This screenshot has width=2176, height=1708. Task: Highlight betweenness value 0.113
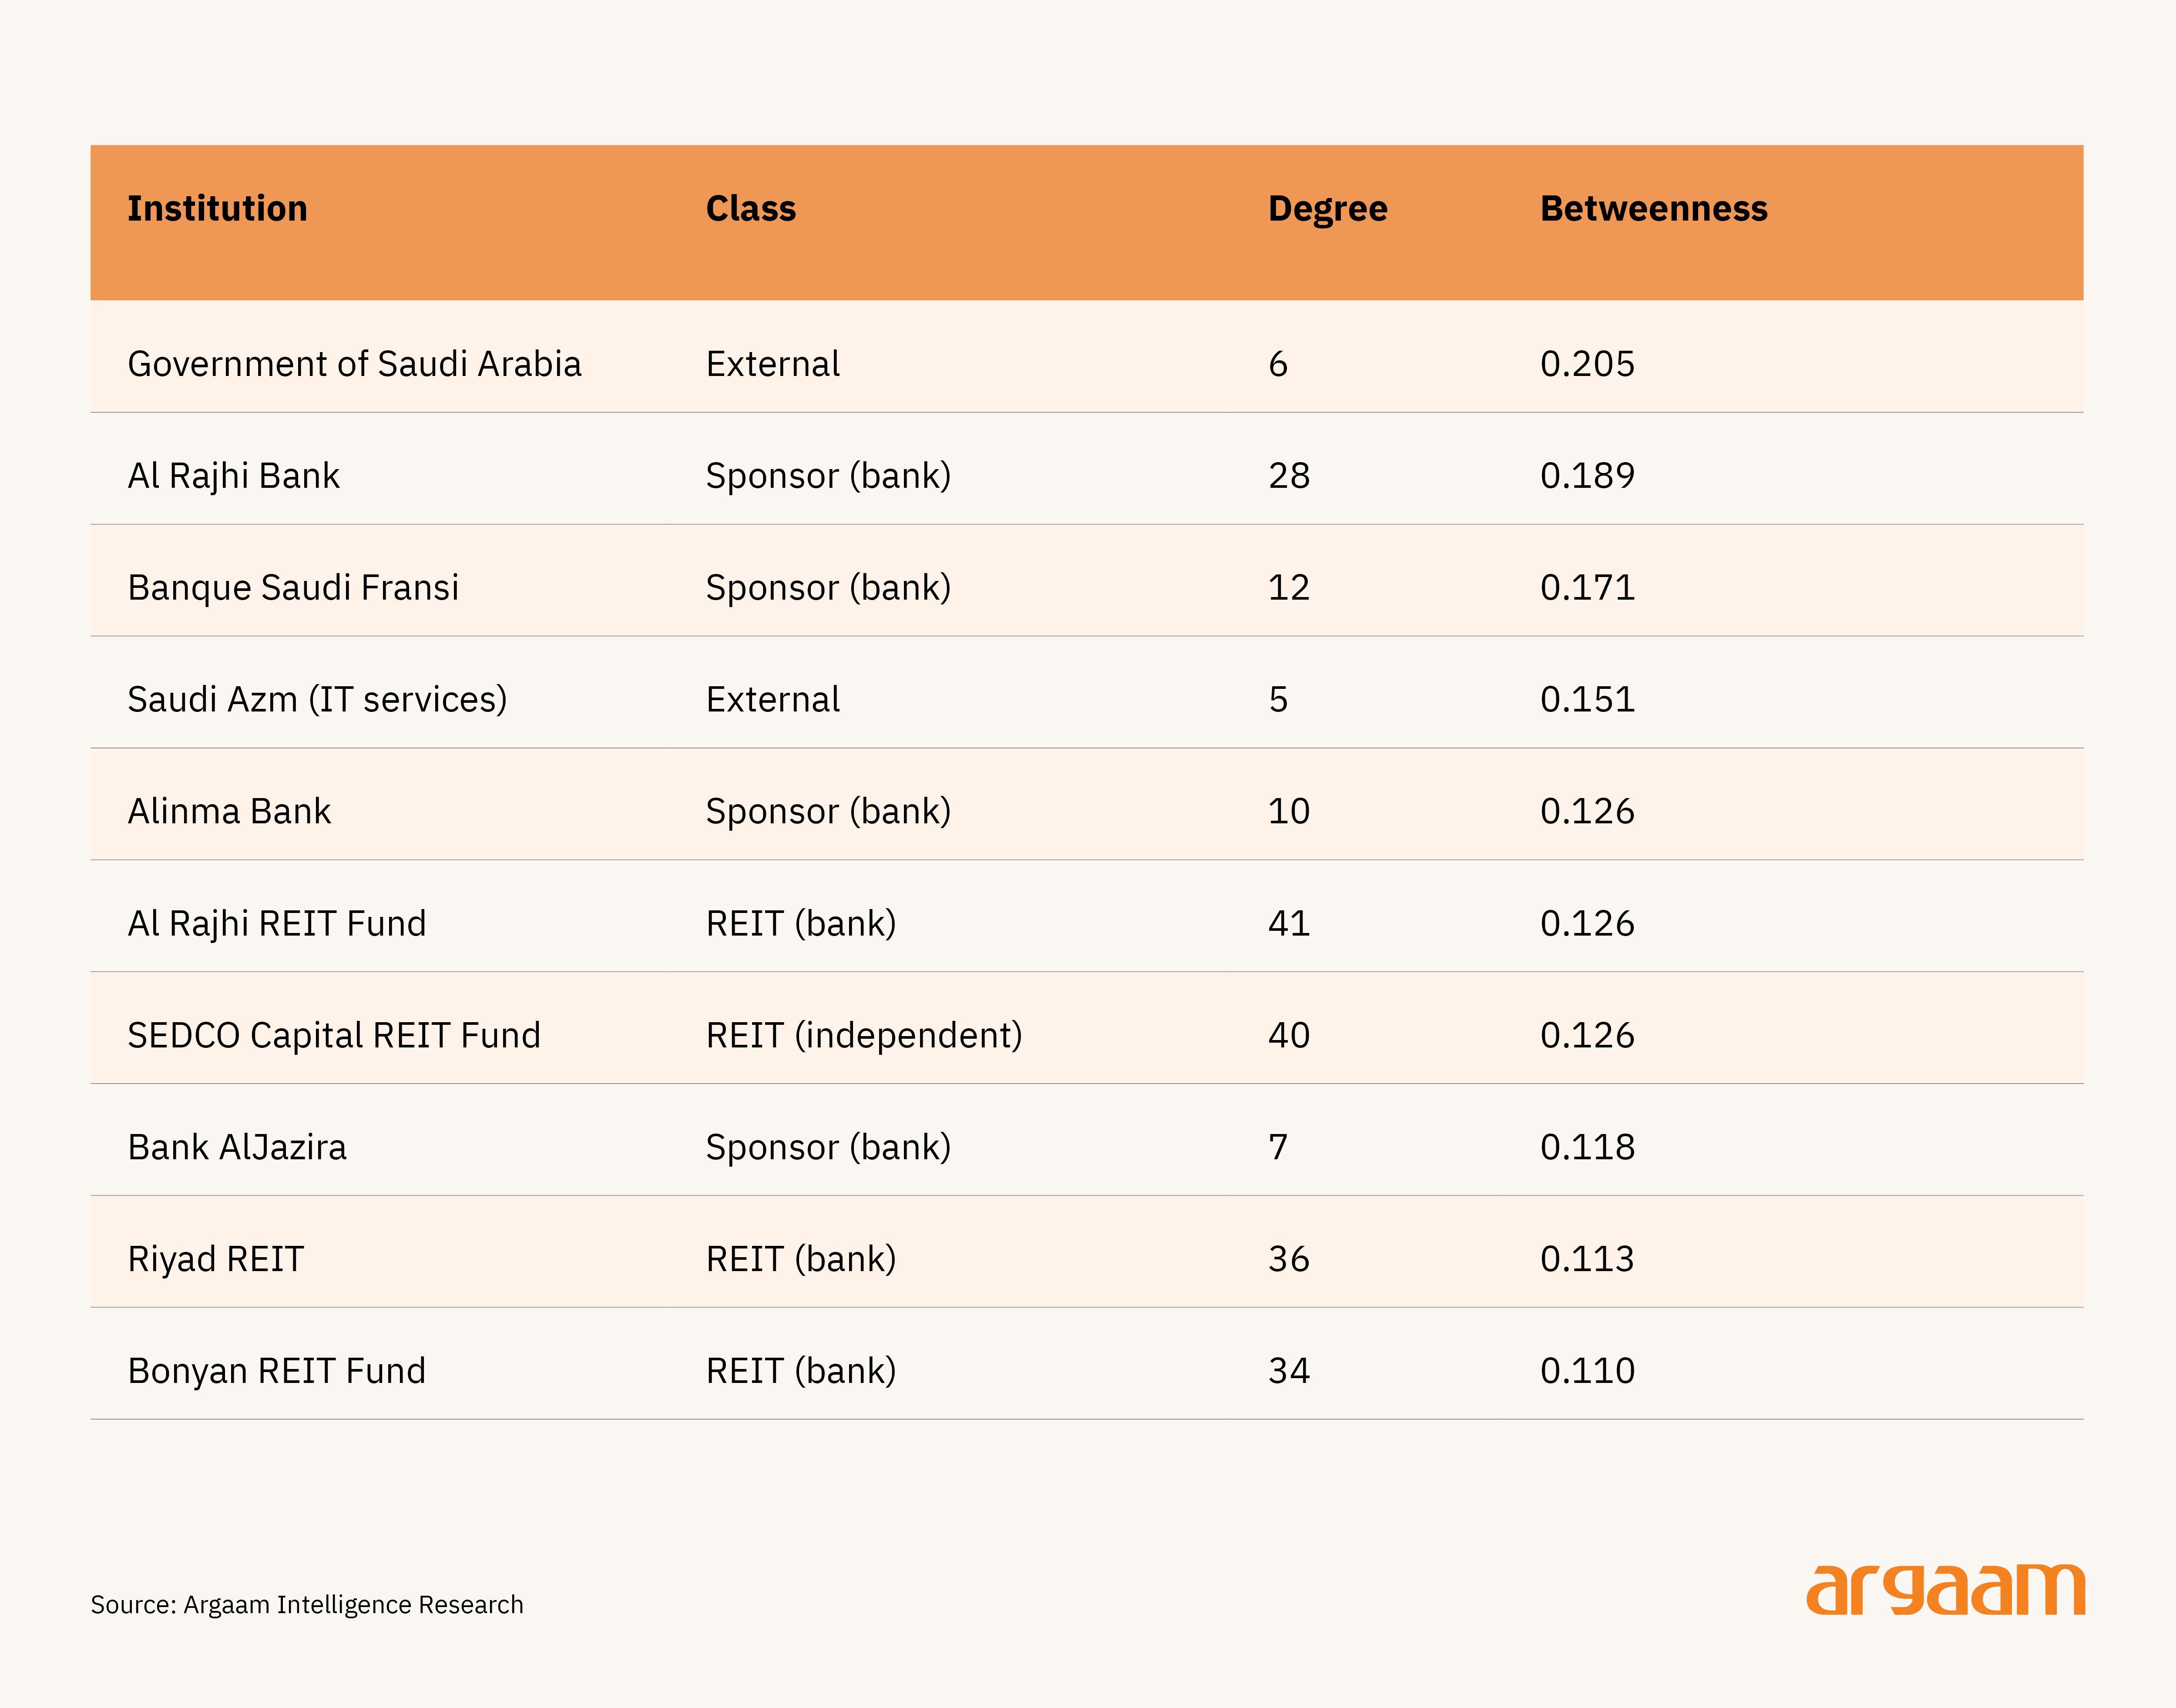tap(1587, 1260)
